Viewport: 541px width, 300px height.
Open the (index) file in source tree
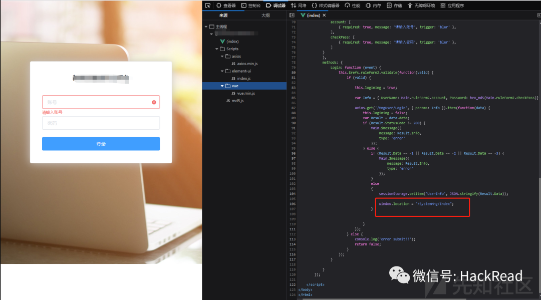(x=232, y=42)
